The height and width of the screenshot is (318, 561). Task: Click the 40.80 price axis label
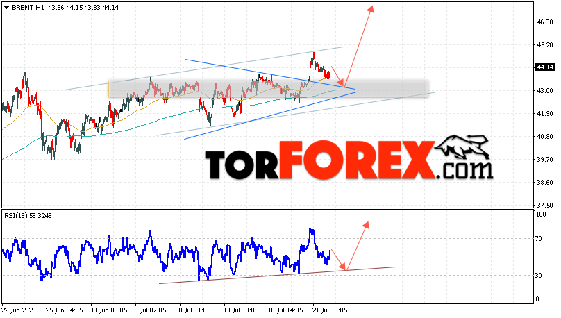point(544,136)
